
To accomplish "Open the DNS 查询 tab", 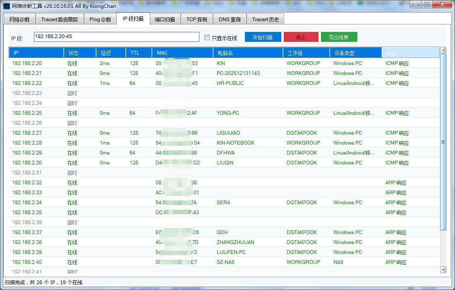I will click(230, 19).
